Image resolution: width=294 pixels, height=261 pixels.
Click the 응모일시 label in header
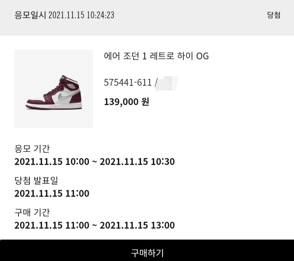click(x=30, y=15)
